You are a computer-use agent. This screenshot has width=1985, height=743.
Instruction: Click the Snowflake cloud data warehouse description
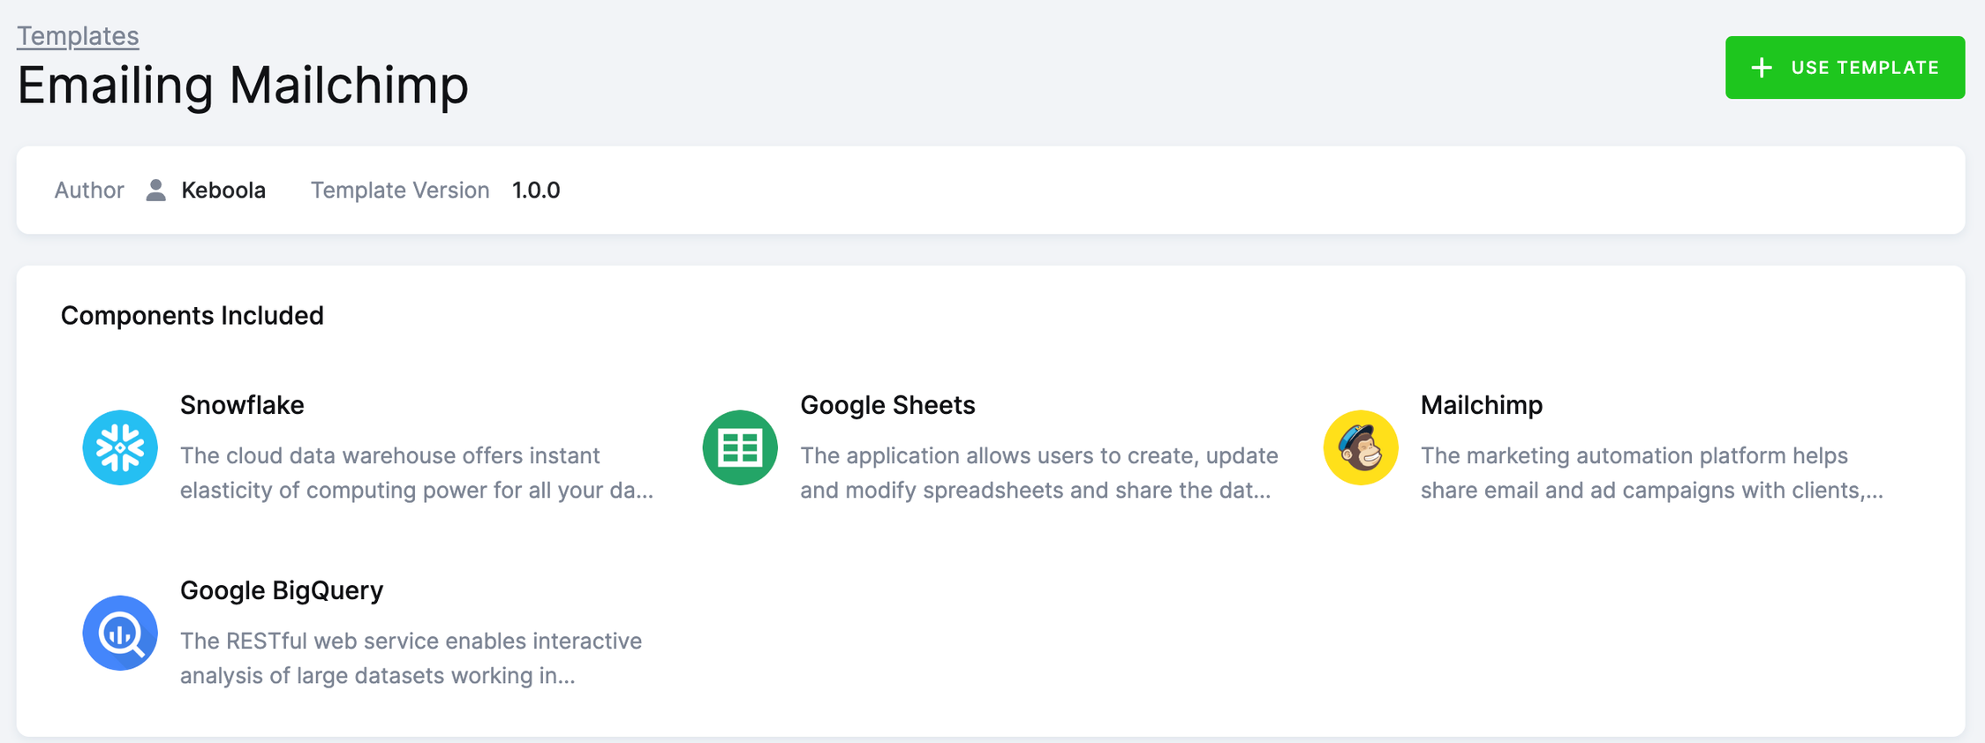[x=417, y=472]
